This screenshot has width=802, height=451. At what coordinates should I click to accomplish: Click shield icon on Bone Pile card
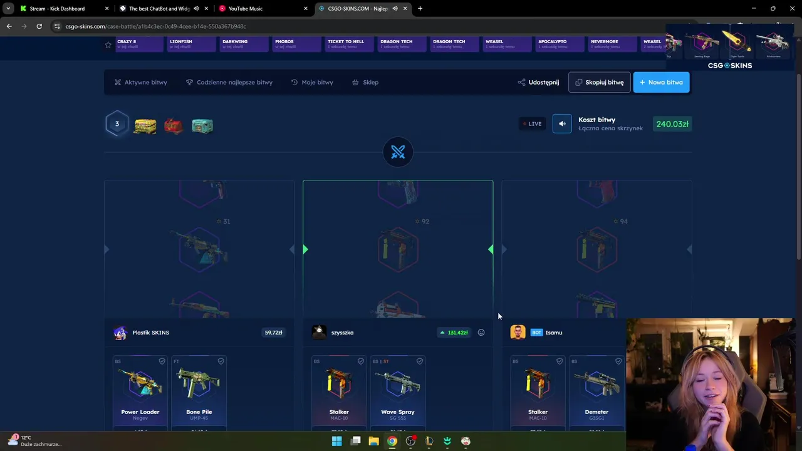[221, 361]
